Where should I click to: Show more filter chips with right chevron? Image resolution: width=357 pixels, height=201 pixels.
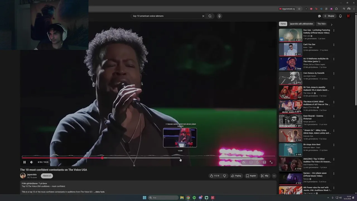[332, 25]
